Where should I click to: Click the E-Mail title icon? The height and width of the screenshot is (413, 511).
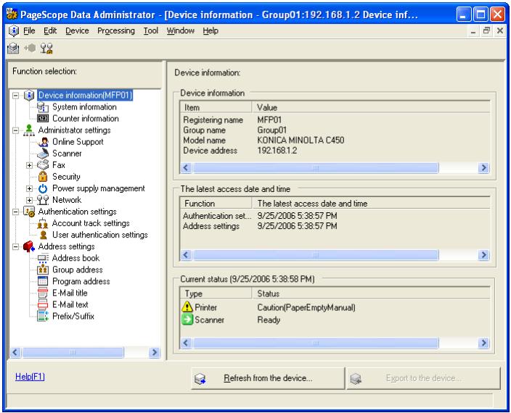(x=43, y=293)
